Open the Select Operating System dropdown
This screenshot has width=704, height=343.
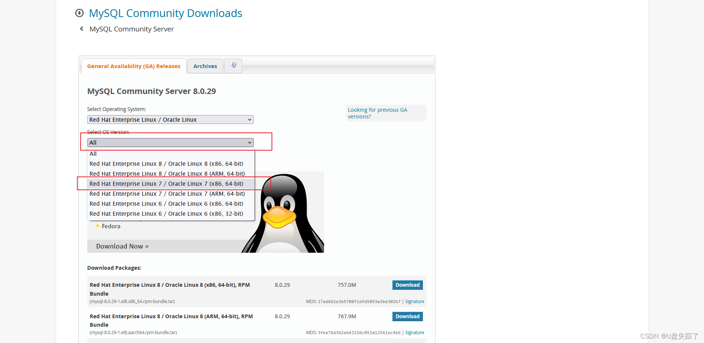(x=170, y=119)
